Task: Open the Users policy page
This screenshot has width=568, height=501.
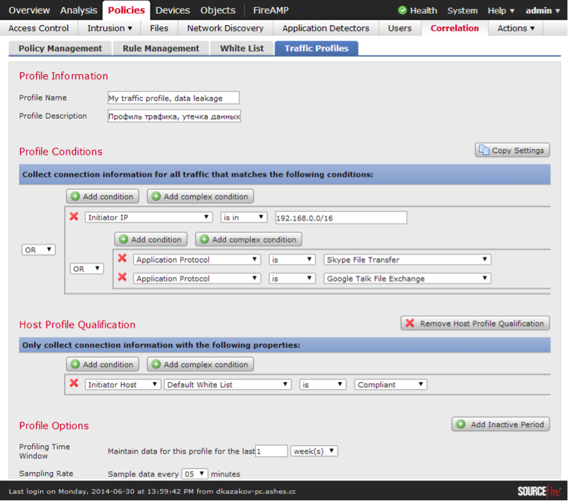Action: tap(399, 28)
